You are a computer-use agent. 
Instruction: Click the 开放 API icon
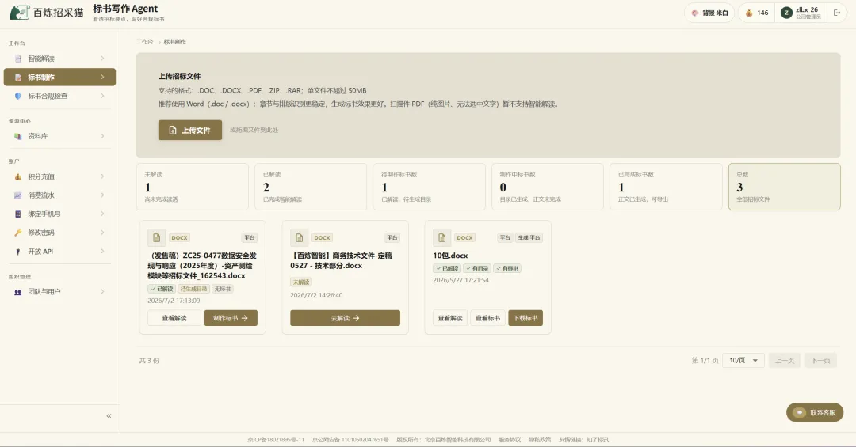18,252
